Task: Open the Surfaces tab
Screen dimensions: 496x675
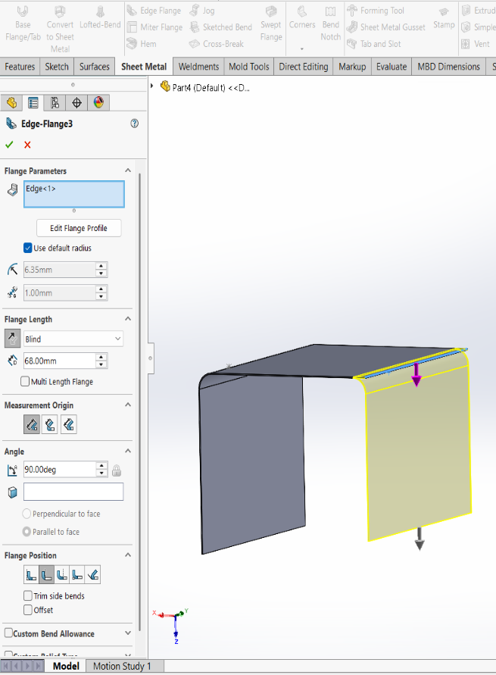Action: coord(94,67)
